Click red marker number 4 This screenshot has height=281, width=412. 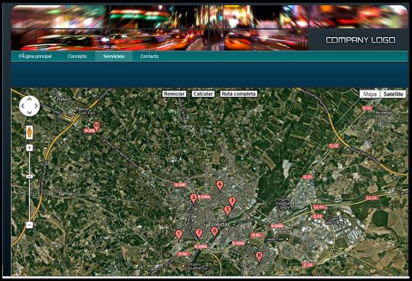220,185
